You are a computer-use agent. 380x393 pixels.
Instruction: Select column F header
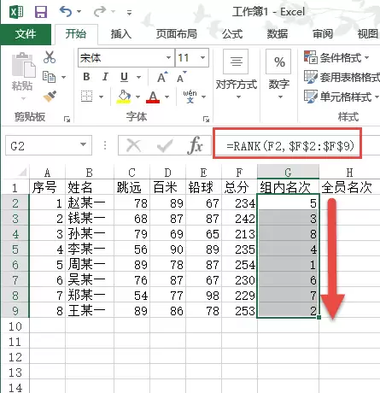(239, 172)
